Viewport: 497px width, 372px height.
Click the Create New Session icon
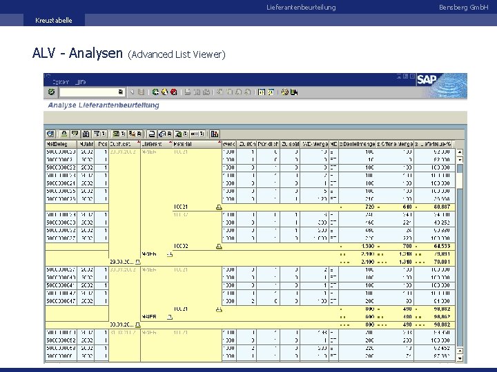[262, 92]
